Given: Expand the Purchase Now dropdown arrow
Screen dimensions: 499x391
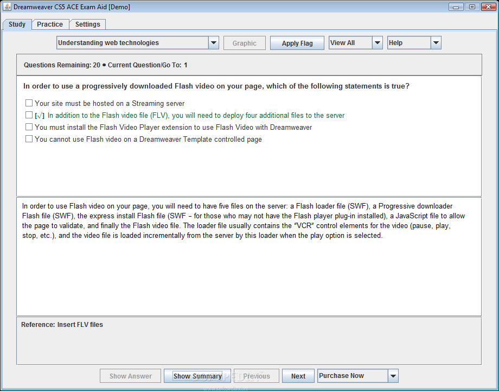Looking at the screenshot, I should point(393,376).
